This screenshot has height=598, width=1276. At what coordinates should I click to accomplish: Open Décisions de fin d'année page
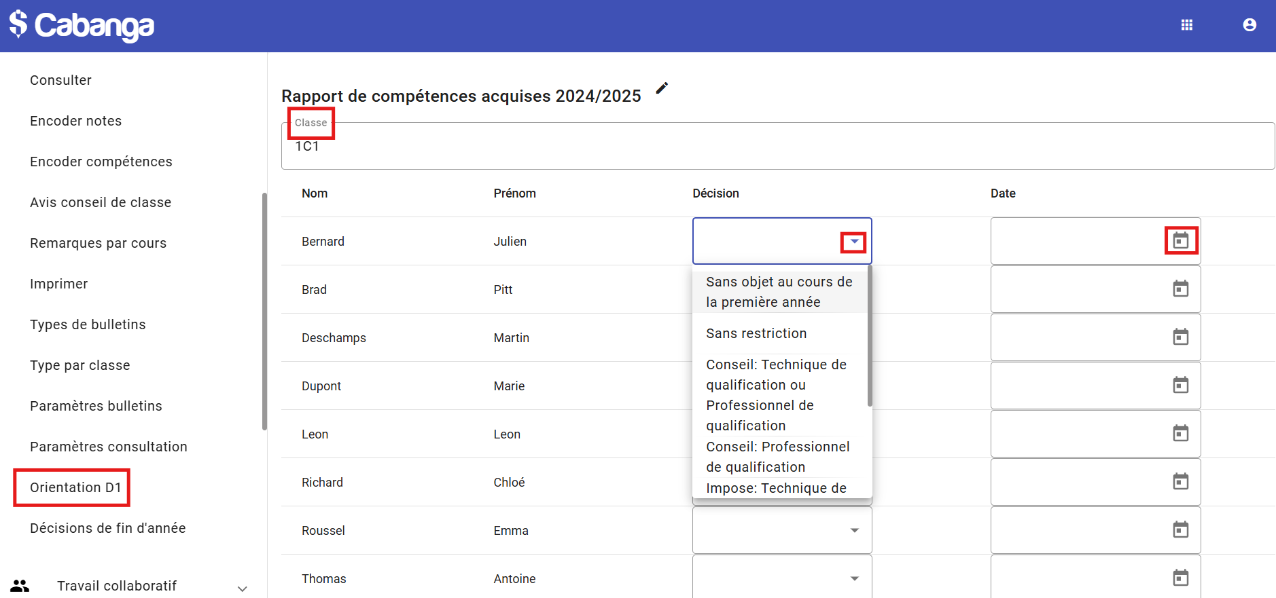[x=107, y=528]
